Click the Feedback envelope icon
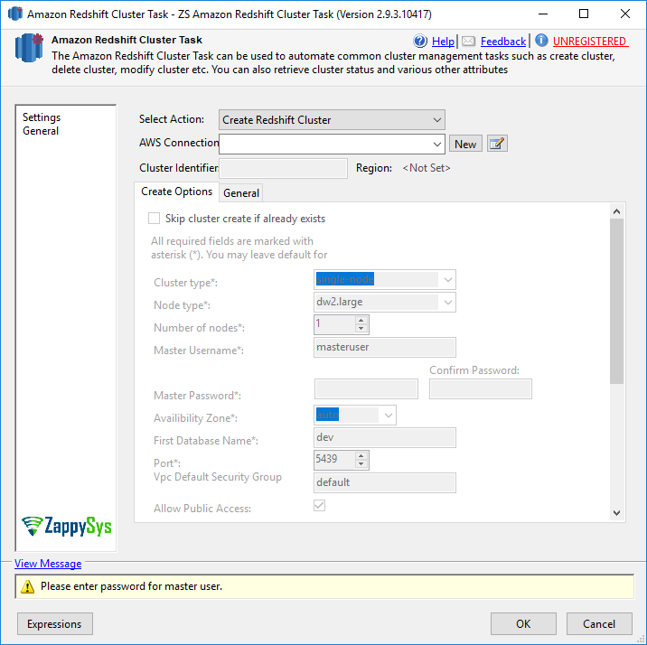 click(468, 41)
